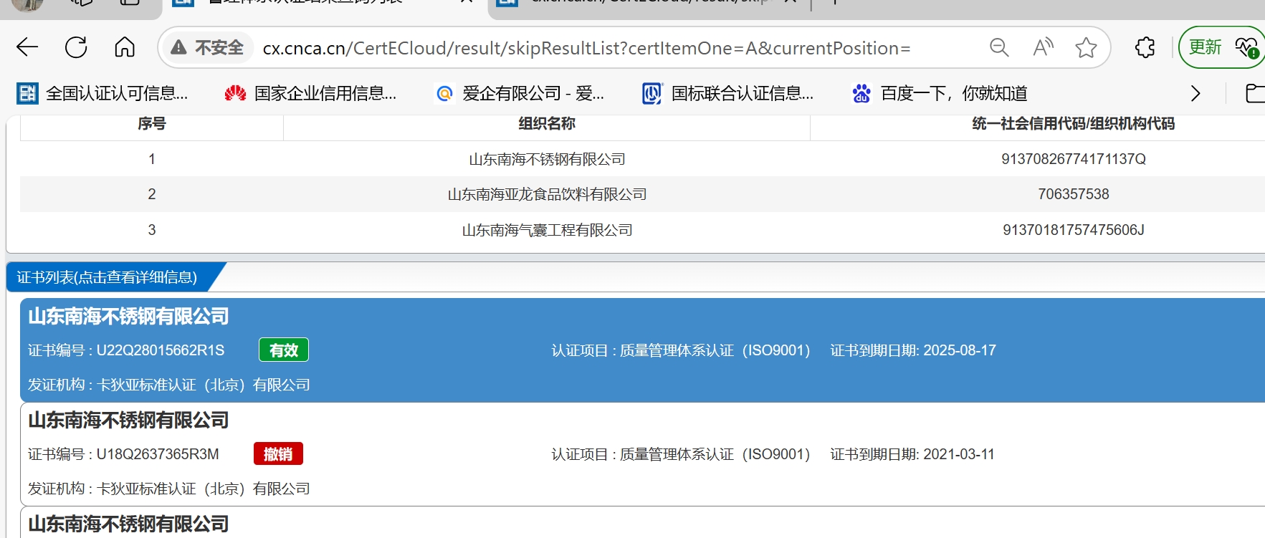This screenshot has width=1265, height=538.
Task: Go back with the browser back arrow
Action: 27,47
